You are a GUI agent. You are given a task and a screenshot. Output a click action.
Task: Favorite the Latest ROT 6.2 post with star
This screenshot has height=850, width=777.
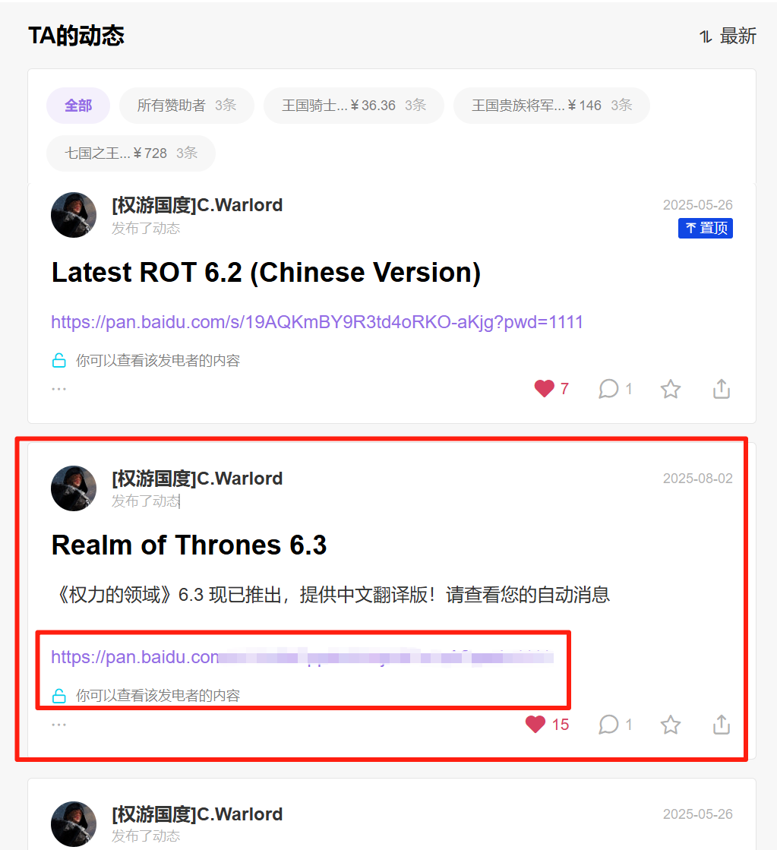click(671, 389)
